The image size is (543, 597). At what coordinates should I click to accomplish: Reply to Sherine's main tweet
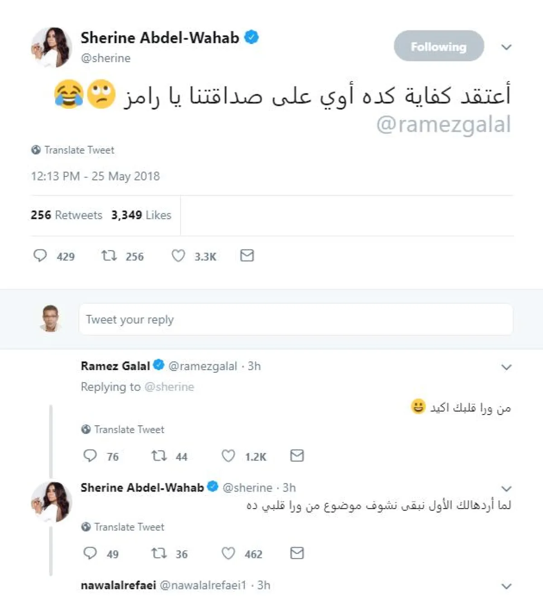pyautogui.click(x=41, y=256)
